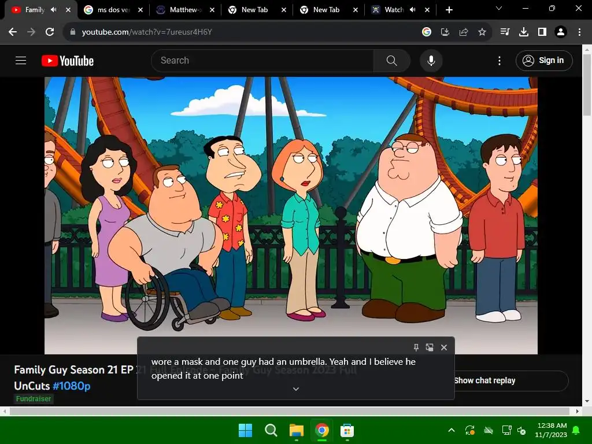
Task: Open the Chrome profile avatar
Action: (x=561, y=32)
